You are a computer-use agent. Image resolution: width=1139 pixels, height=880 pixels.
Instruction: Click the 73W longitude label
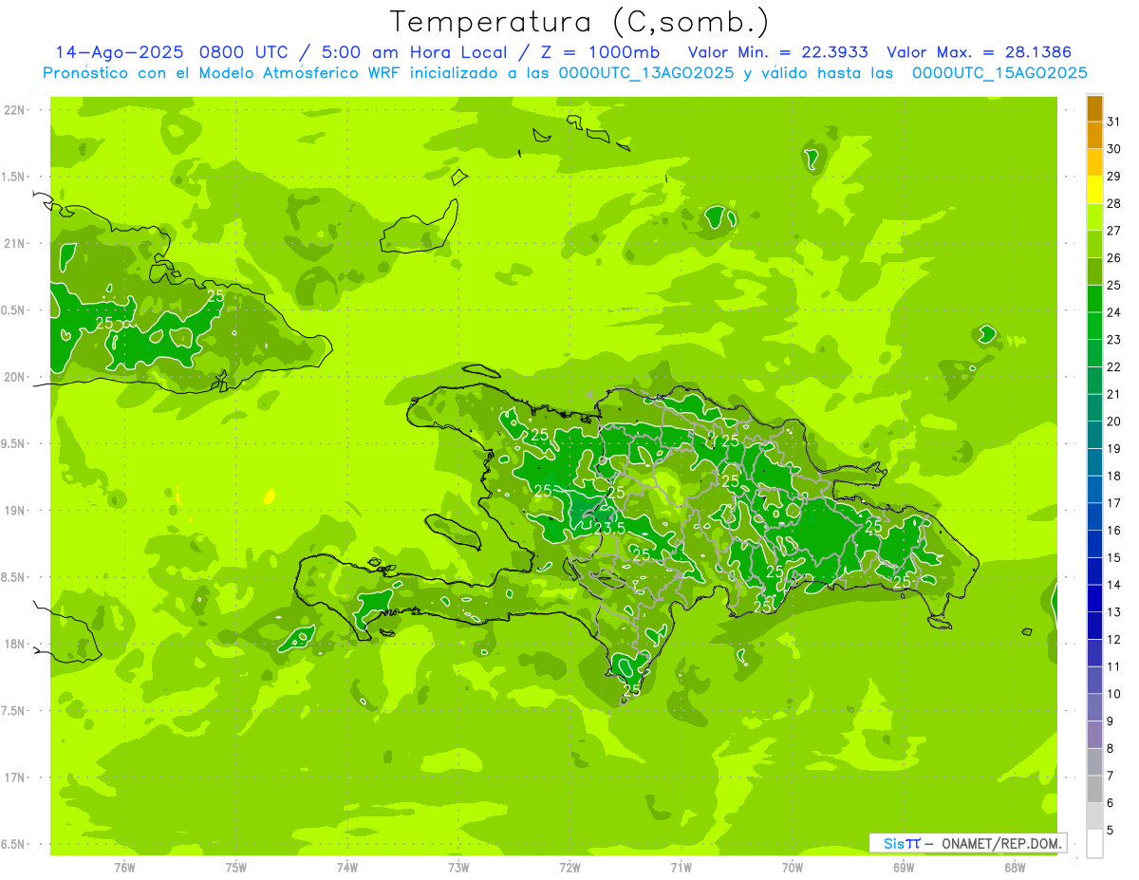(458, 868)
